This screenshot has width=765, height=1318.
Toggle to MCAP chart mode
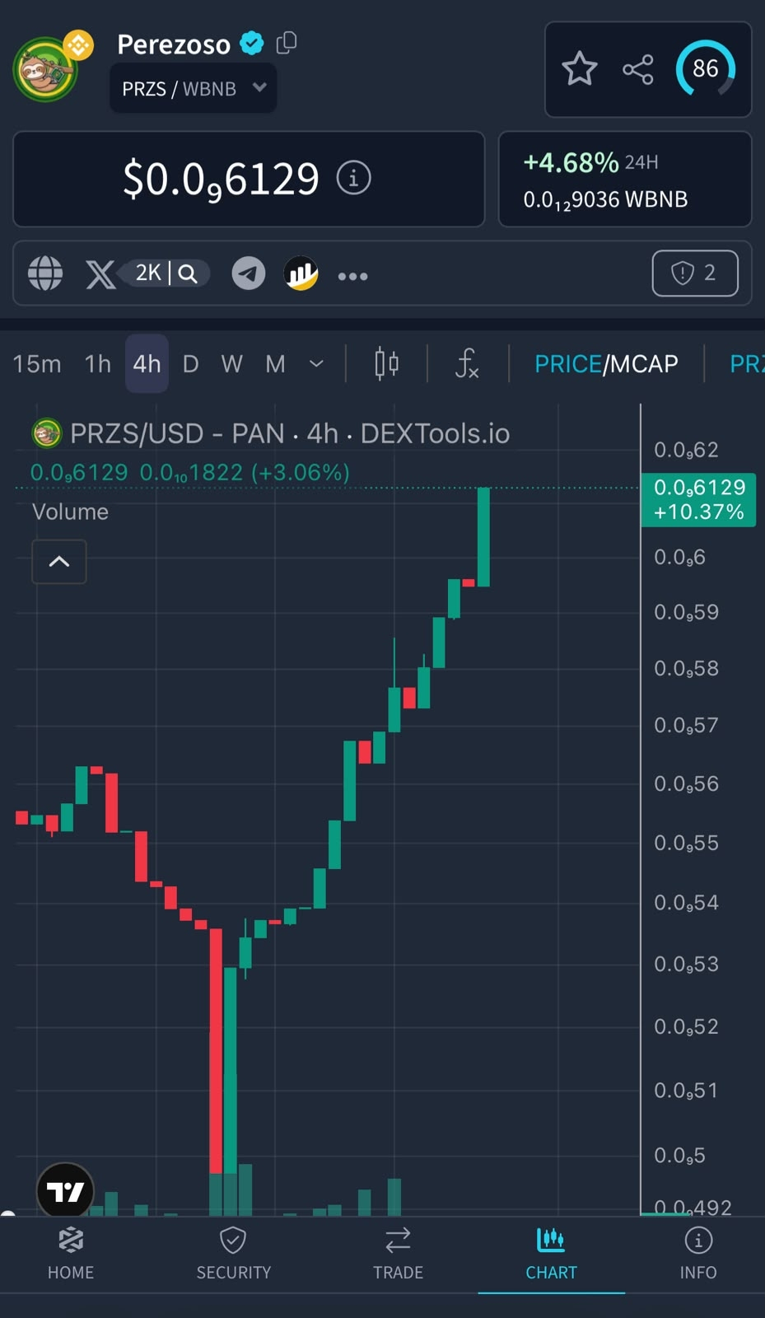[644, 364]
